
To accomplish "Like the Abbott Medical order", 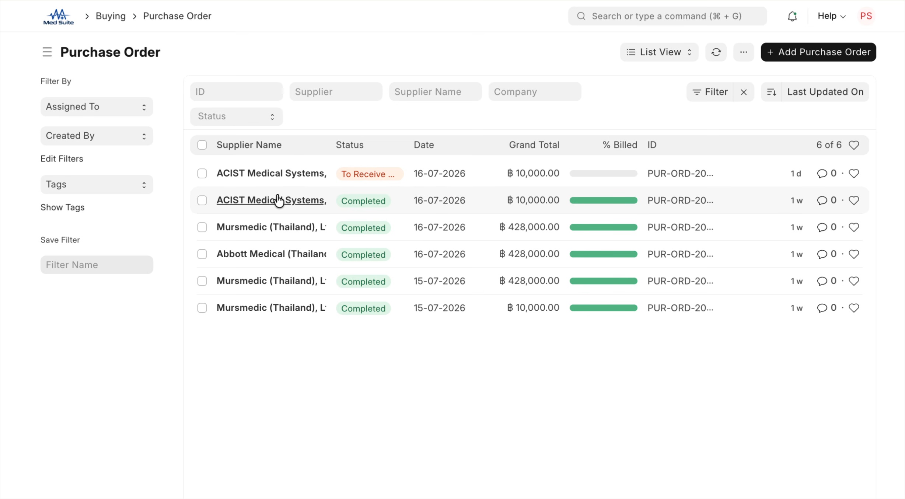I will pyautogui.click(x=854, y=254).
